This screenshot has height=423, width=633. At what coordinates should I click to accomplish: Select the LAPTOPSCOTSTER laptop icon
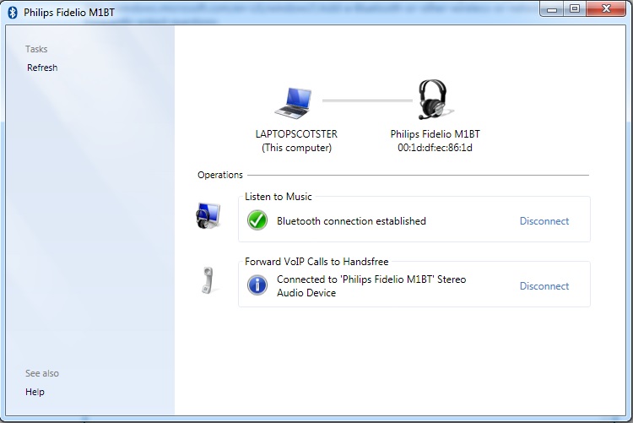294,103
